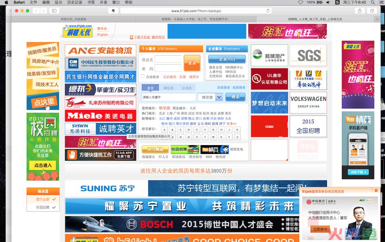This screenshot has height=242, width=385.
Task: Open UL美华认证有限公司 tile
Action: point(269,79)
